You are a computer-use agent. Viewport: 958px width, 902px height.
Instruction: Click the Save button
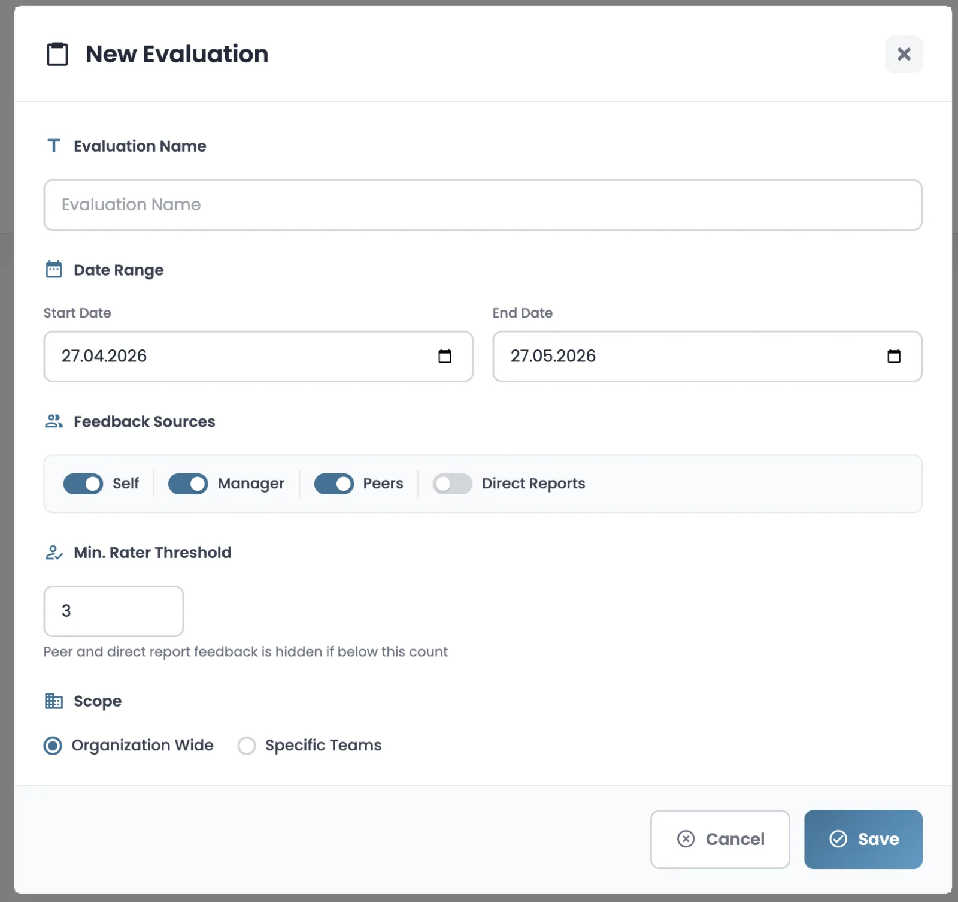tap(863, 839)
